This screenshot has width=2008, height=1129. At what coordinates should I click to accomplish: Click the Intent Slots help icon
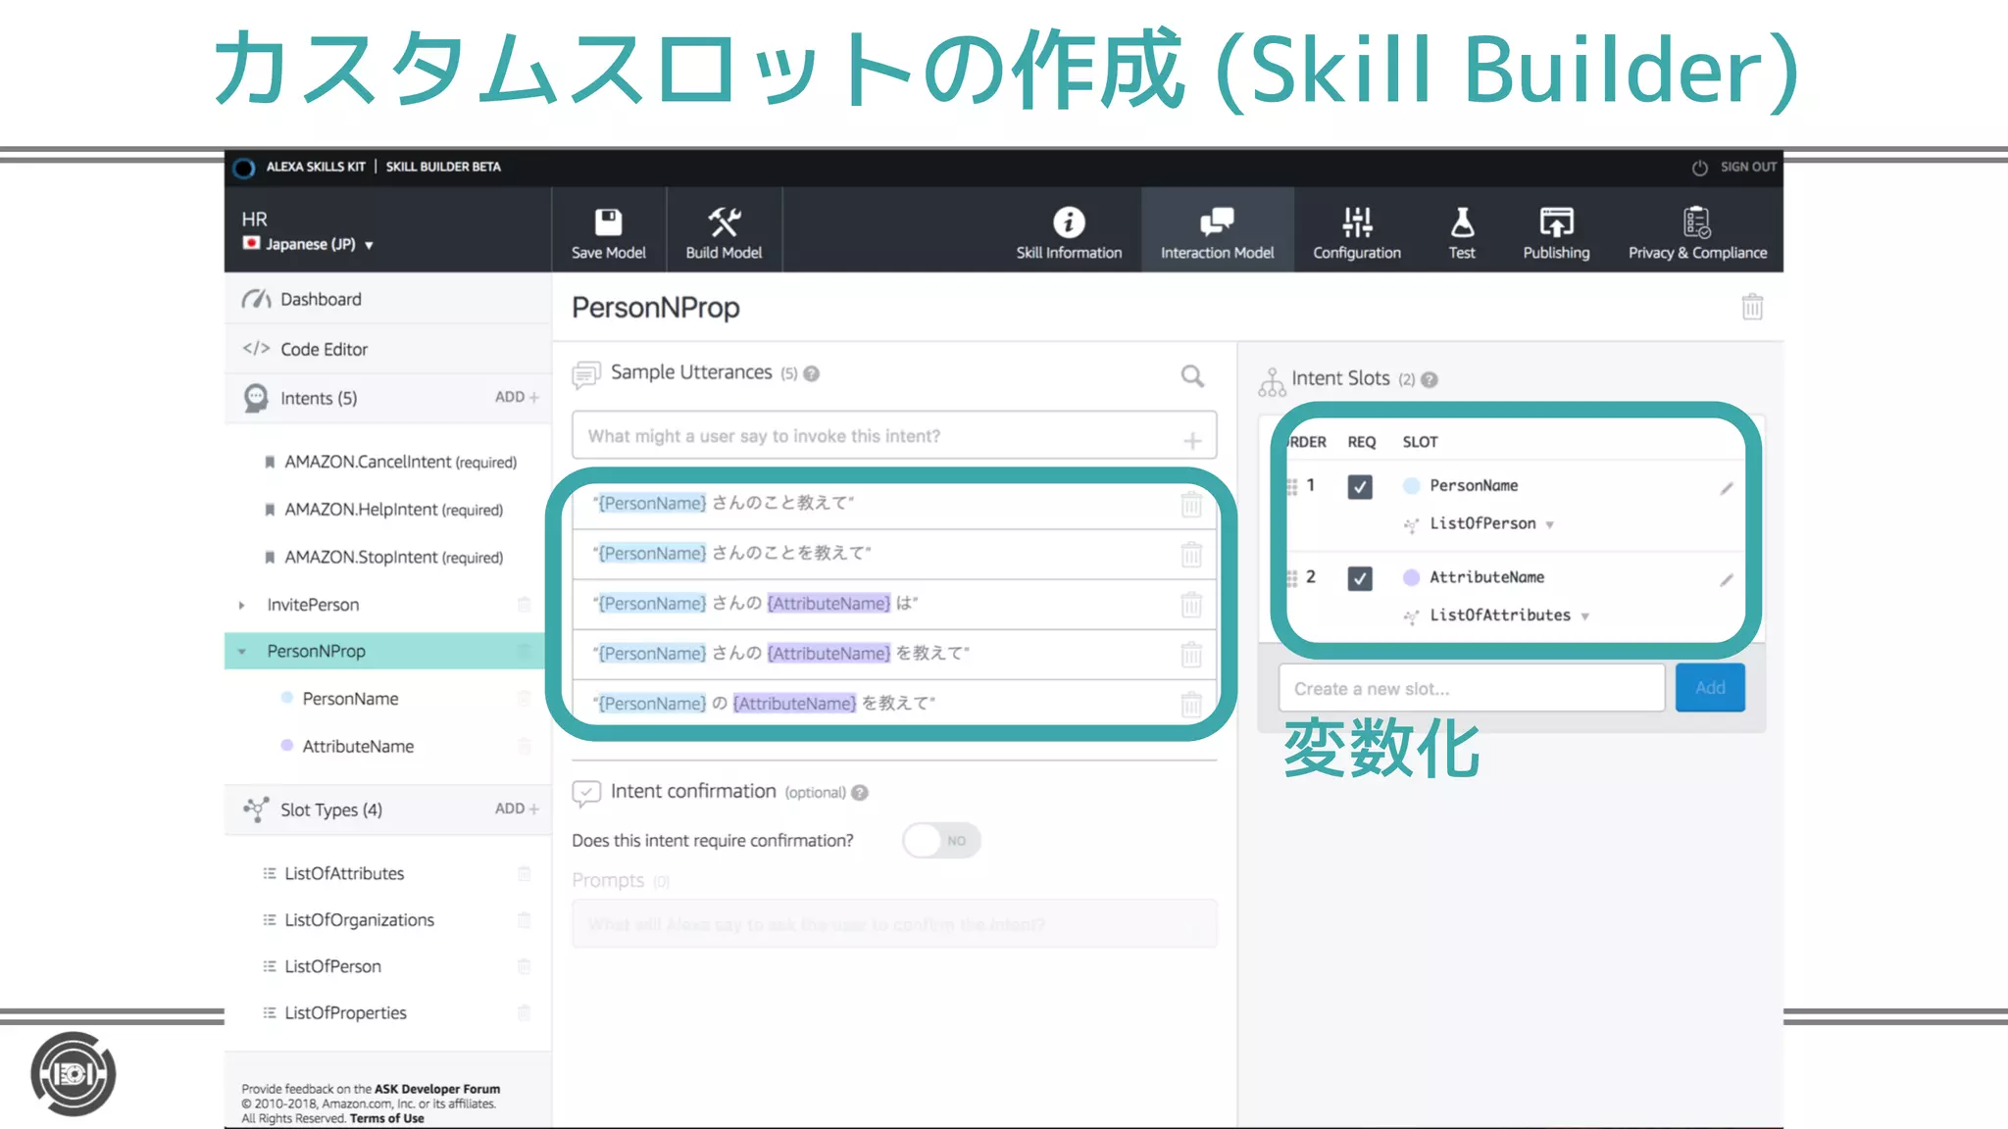pos(1430,379)
